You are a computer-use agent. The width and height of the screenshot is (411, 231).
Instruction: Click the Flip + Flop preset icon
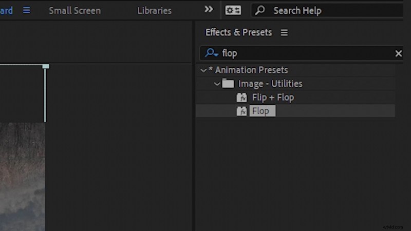pyautogui.click(x=241, y=98)
